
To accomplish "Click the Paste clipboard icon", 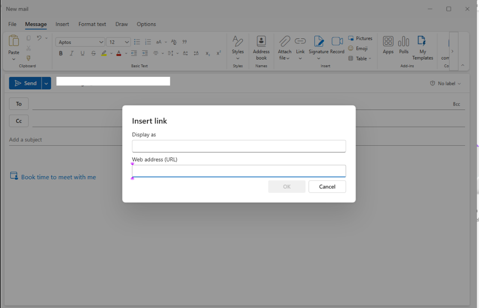I will coord(14,41).
